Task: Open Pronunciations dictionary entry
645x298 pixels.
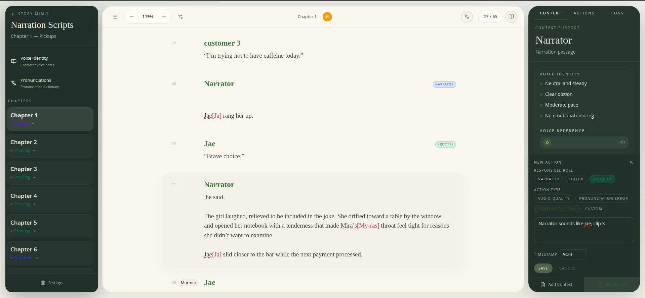Action: [x=50, y=83]
